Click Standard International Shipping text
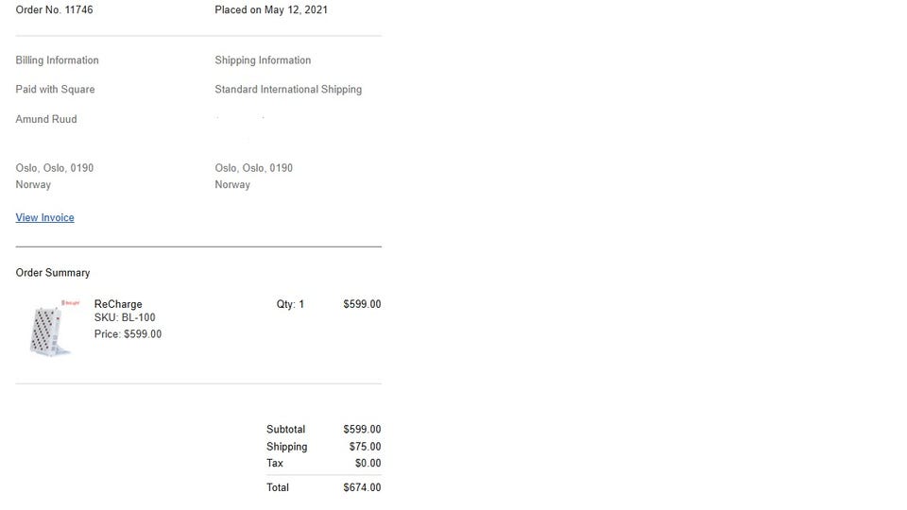 pyautogui.click(x=288, y=90)
